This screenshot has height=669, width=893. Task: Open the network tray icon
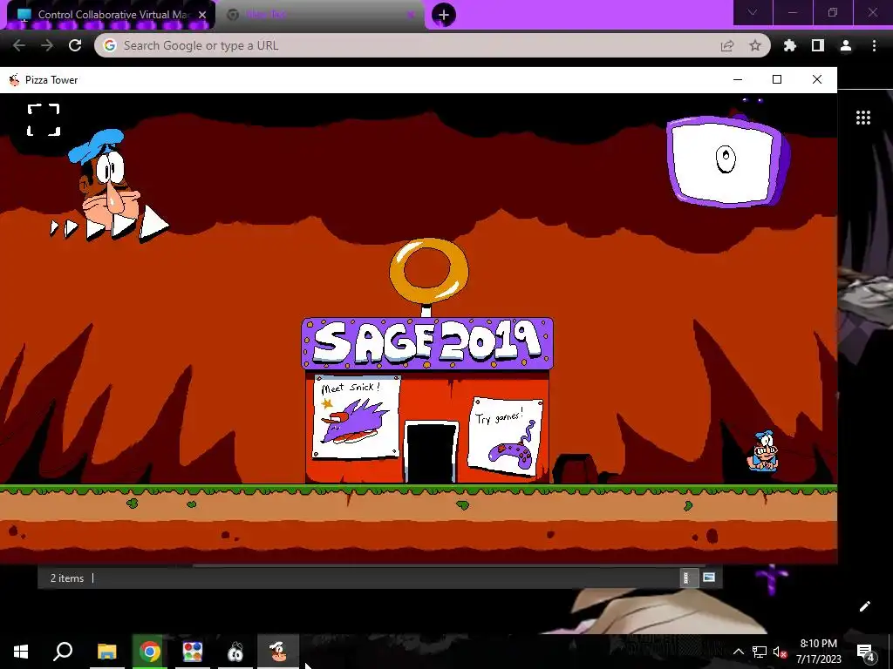coord(760,652)
